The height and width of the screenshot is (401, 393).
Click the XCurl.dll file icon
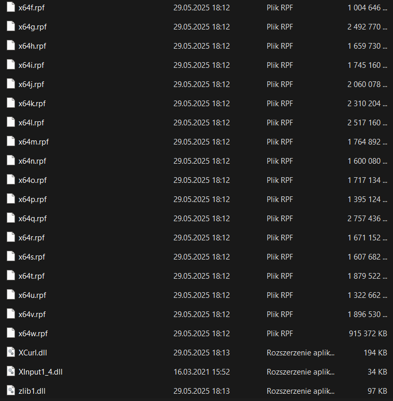pyautogui.click(x=11, y=352)
